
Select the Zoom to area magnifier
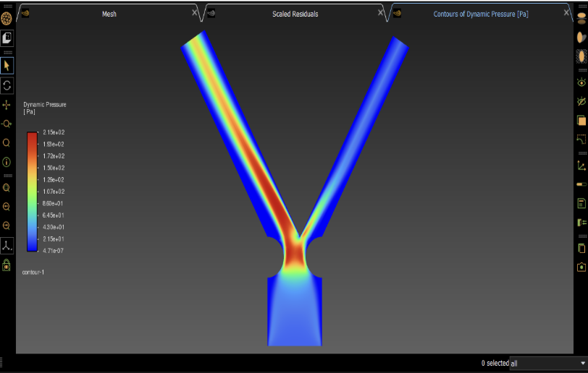click(x=7, y=142)
